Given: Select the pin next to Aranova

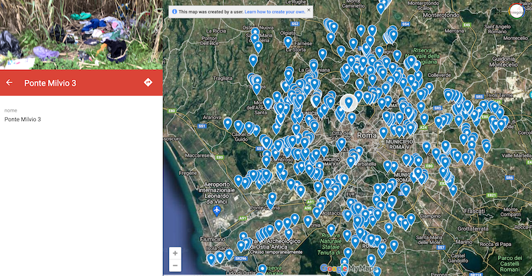Looking at the screenshot, I should 227,124.
